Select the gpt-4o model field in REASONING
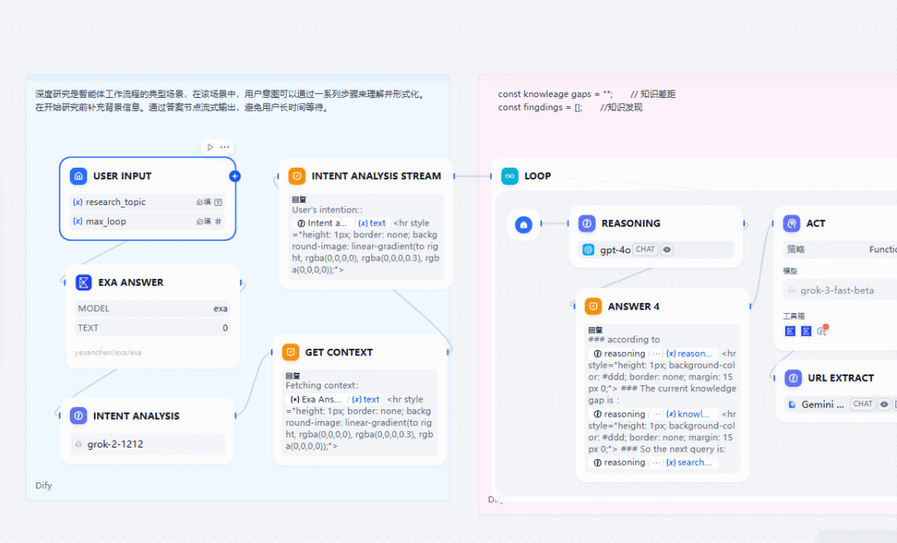The image size is (897, 543). point(656,250)
